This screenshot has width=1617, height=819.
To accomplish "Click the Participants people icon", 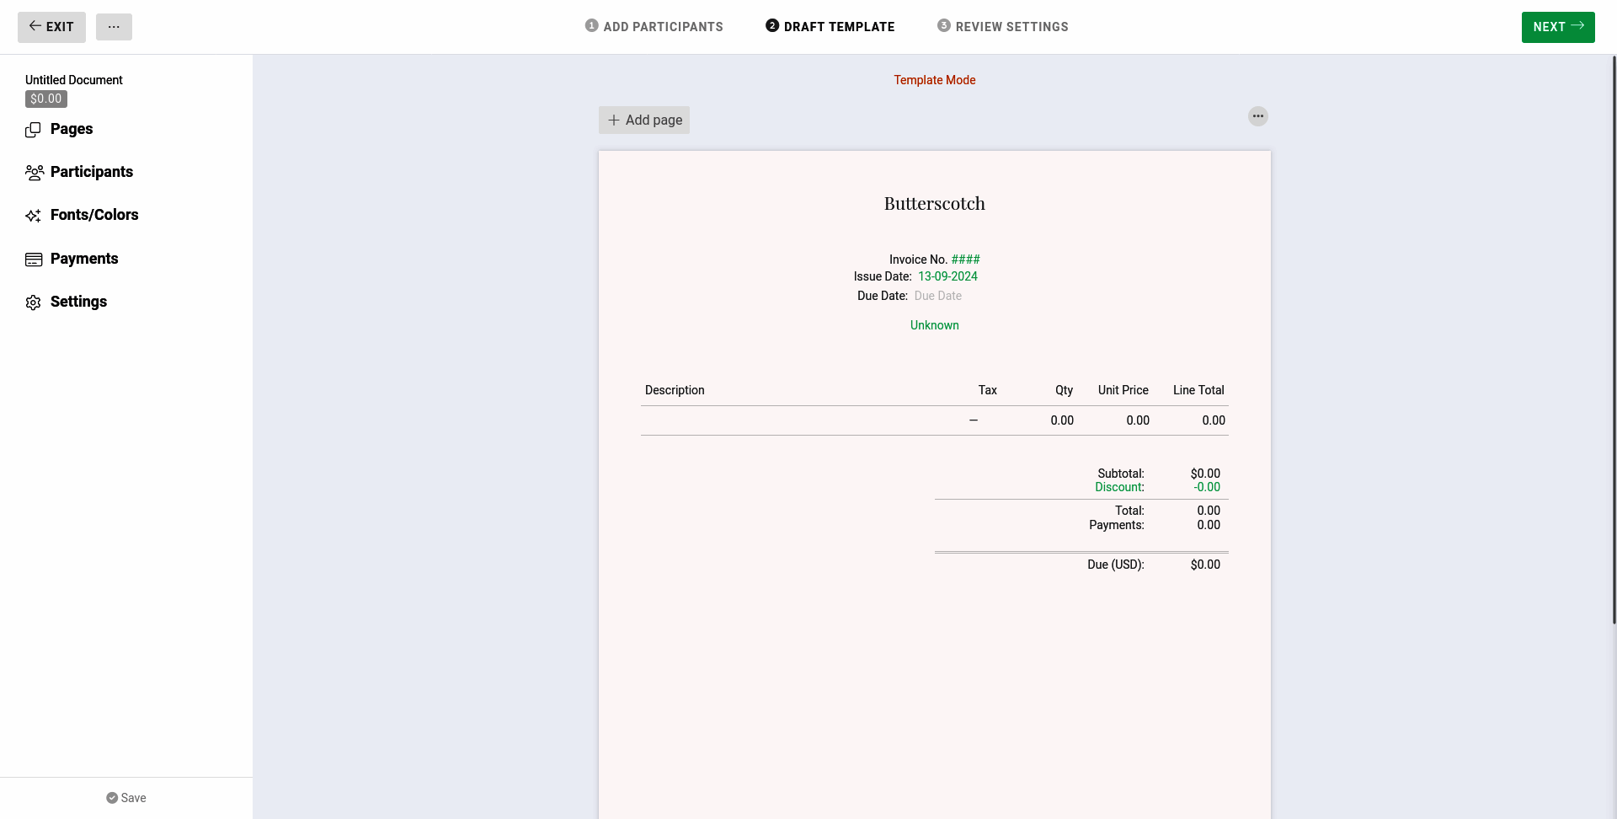I will click(x=34, y=173).
